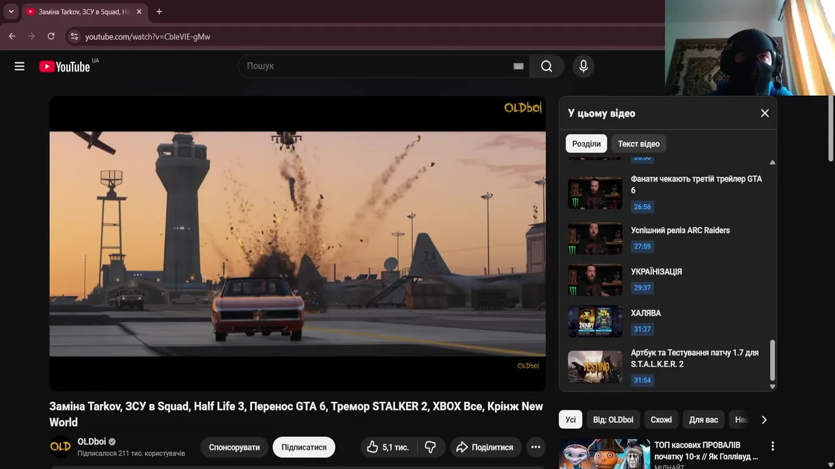Jump to chapter ХАЛЯВА

pyautogui.click(x=646, y=313)
